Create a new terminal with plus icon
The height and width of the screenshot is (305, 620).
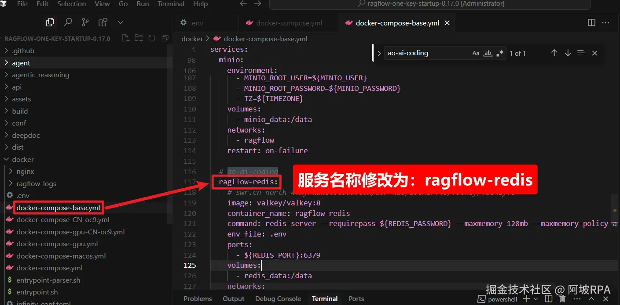(526, 299)
